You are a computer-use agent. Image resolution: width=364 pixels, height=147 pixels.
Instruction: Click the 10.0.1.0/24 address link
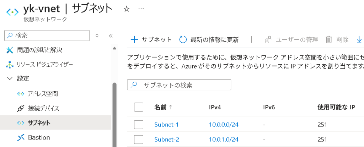coord(224,139)
